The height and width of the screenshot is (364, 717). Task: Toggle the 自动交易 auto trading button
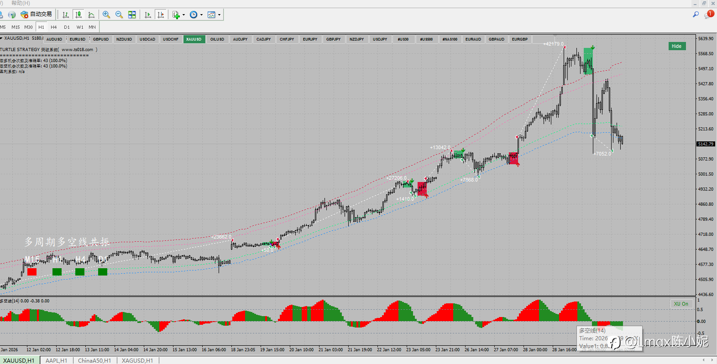[37, 15]
